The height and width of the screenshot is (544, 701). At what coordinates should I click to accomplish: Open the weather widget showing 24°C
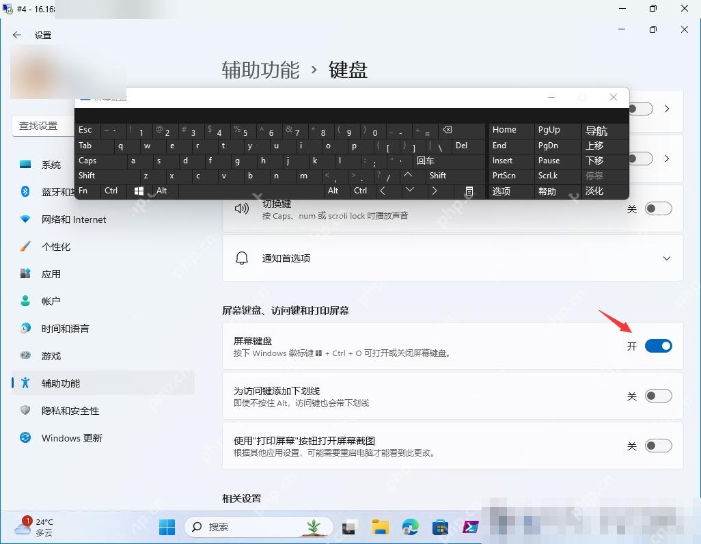point(33,527)
